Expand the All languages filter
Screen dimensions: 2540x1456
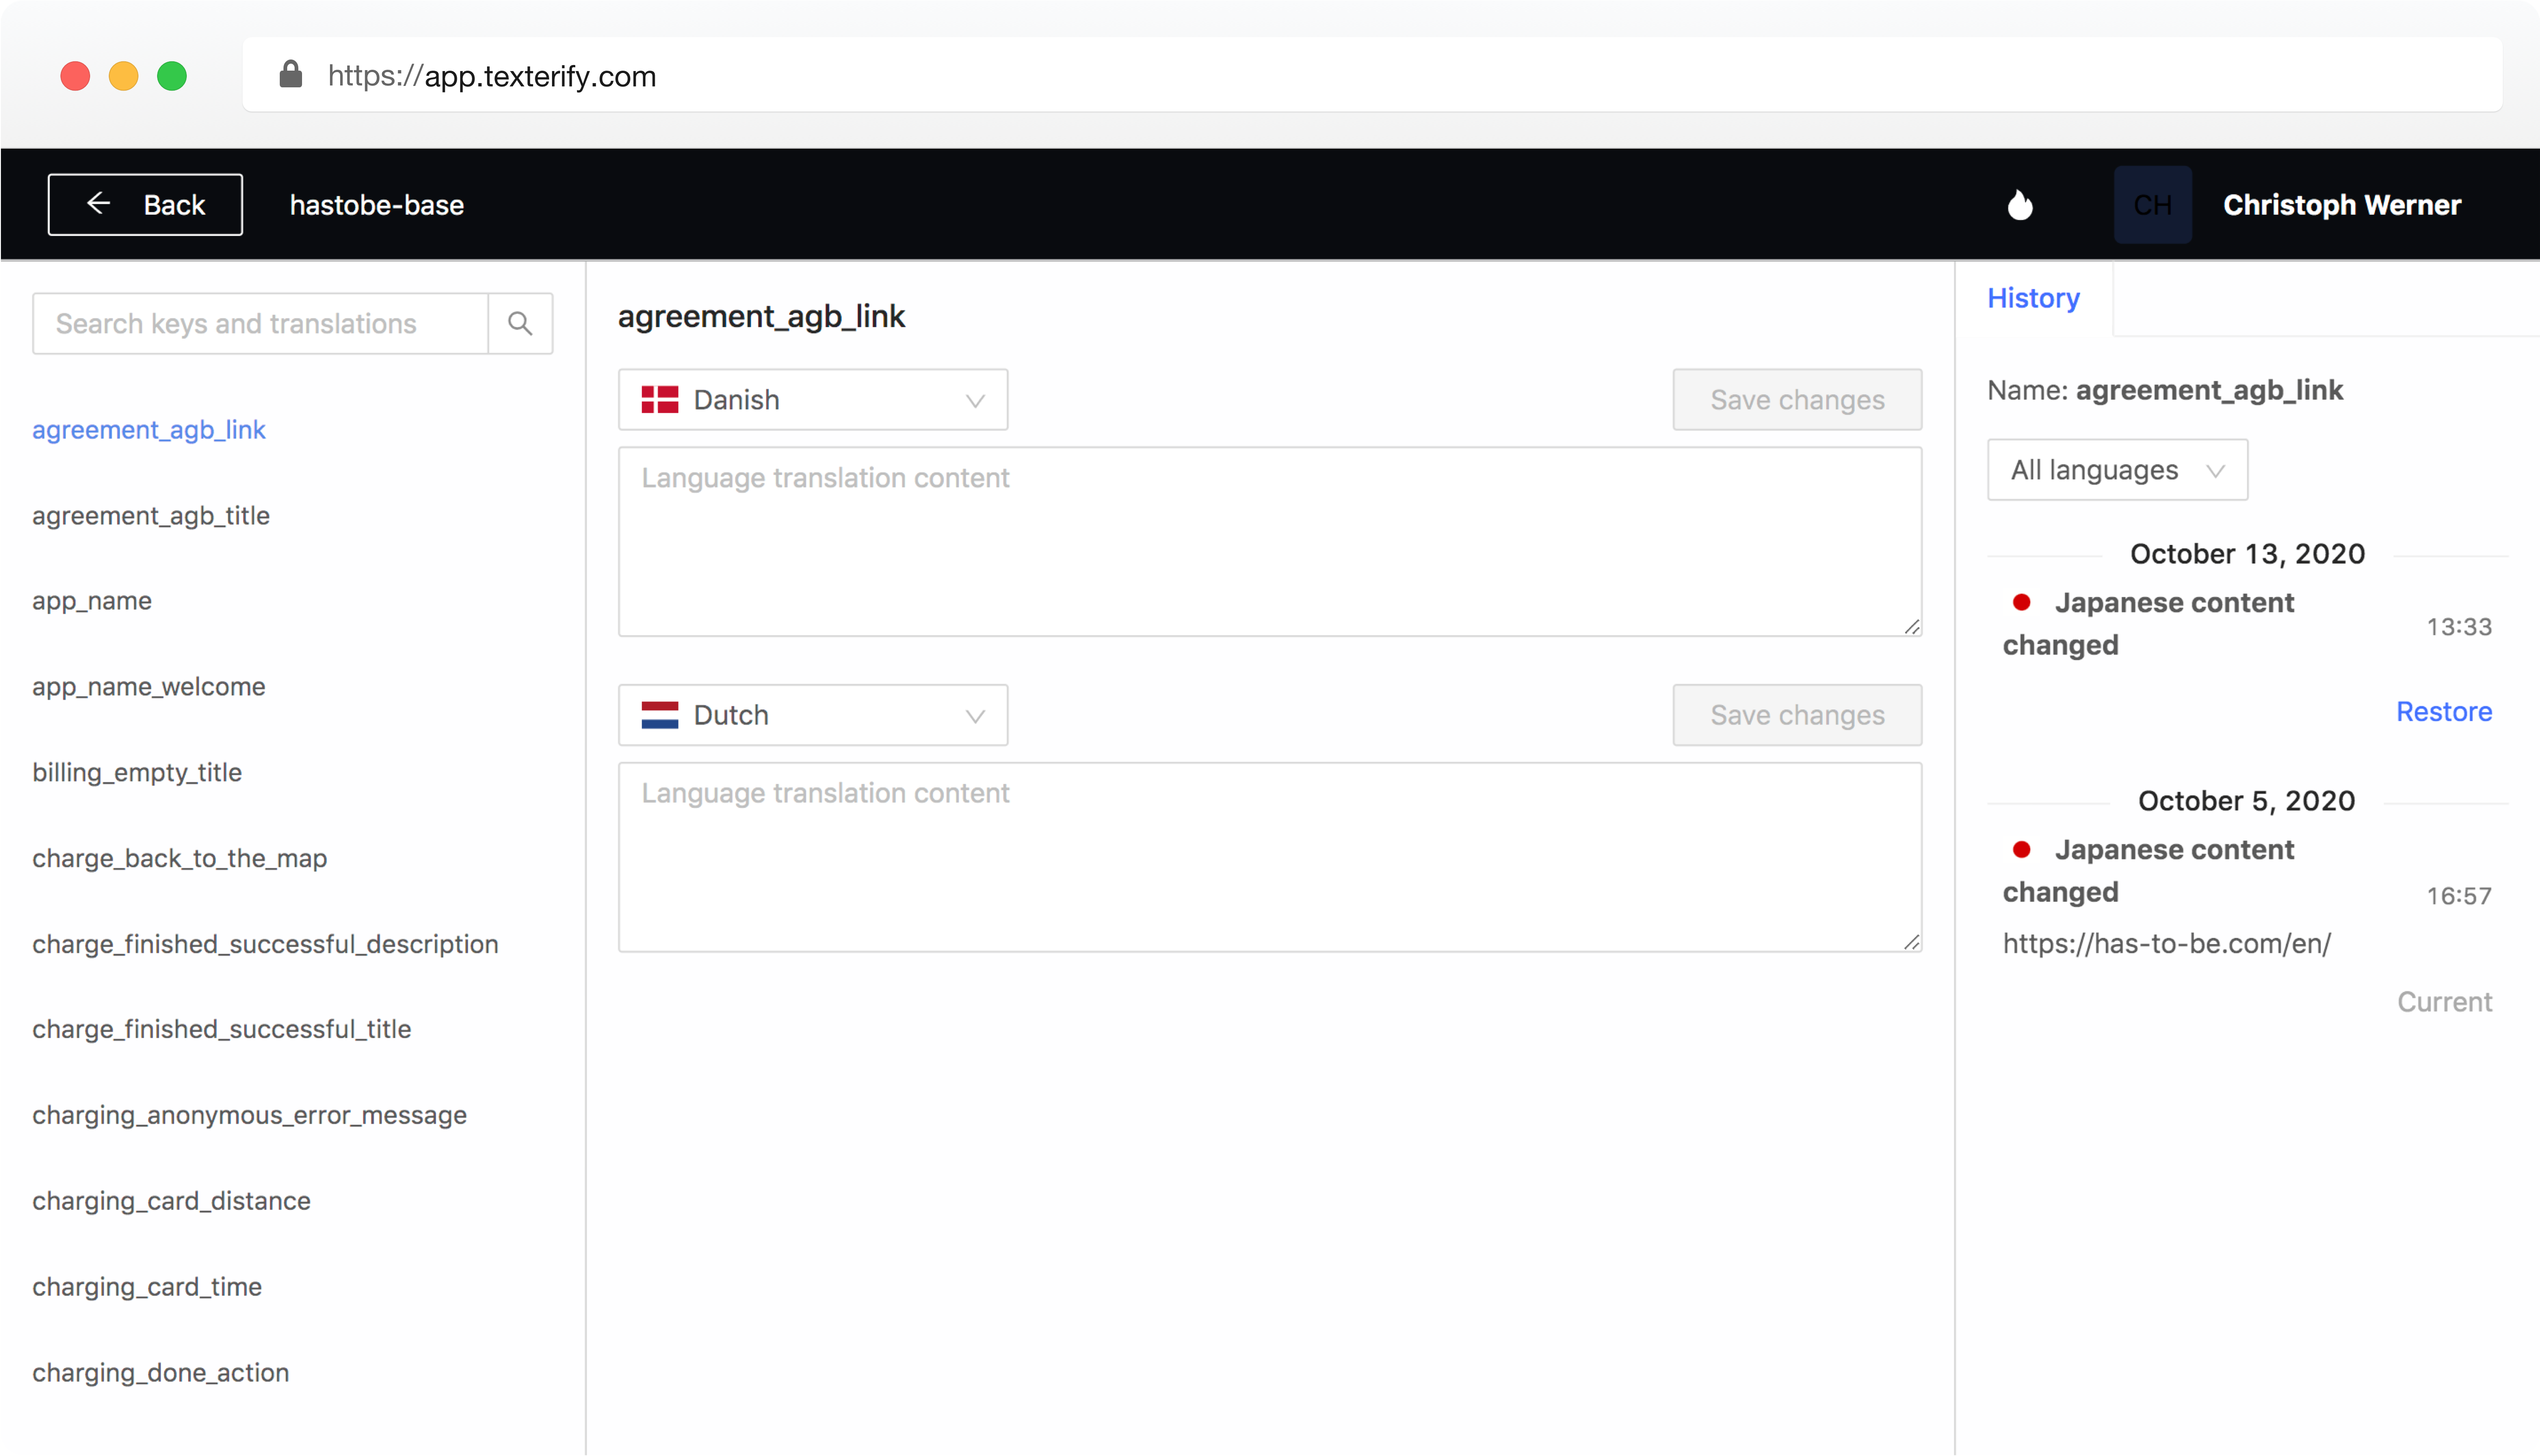click(x=2116, y=470)
